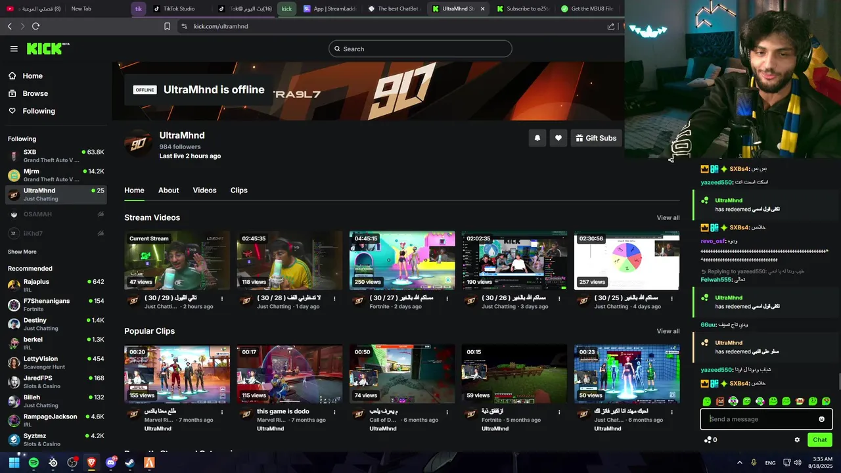This screenshot has height=473, width=841.
Task: Open F7Shenanigans recommended channel
Action: (56, 304)
